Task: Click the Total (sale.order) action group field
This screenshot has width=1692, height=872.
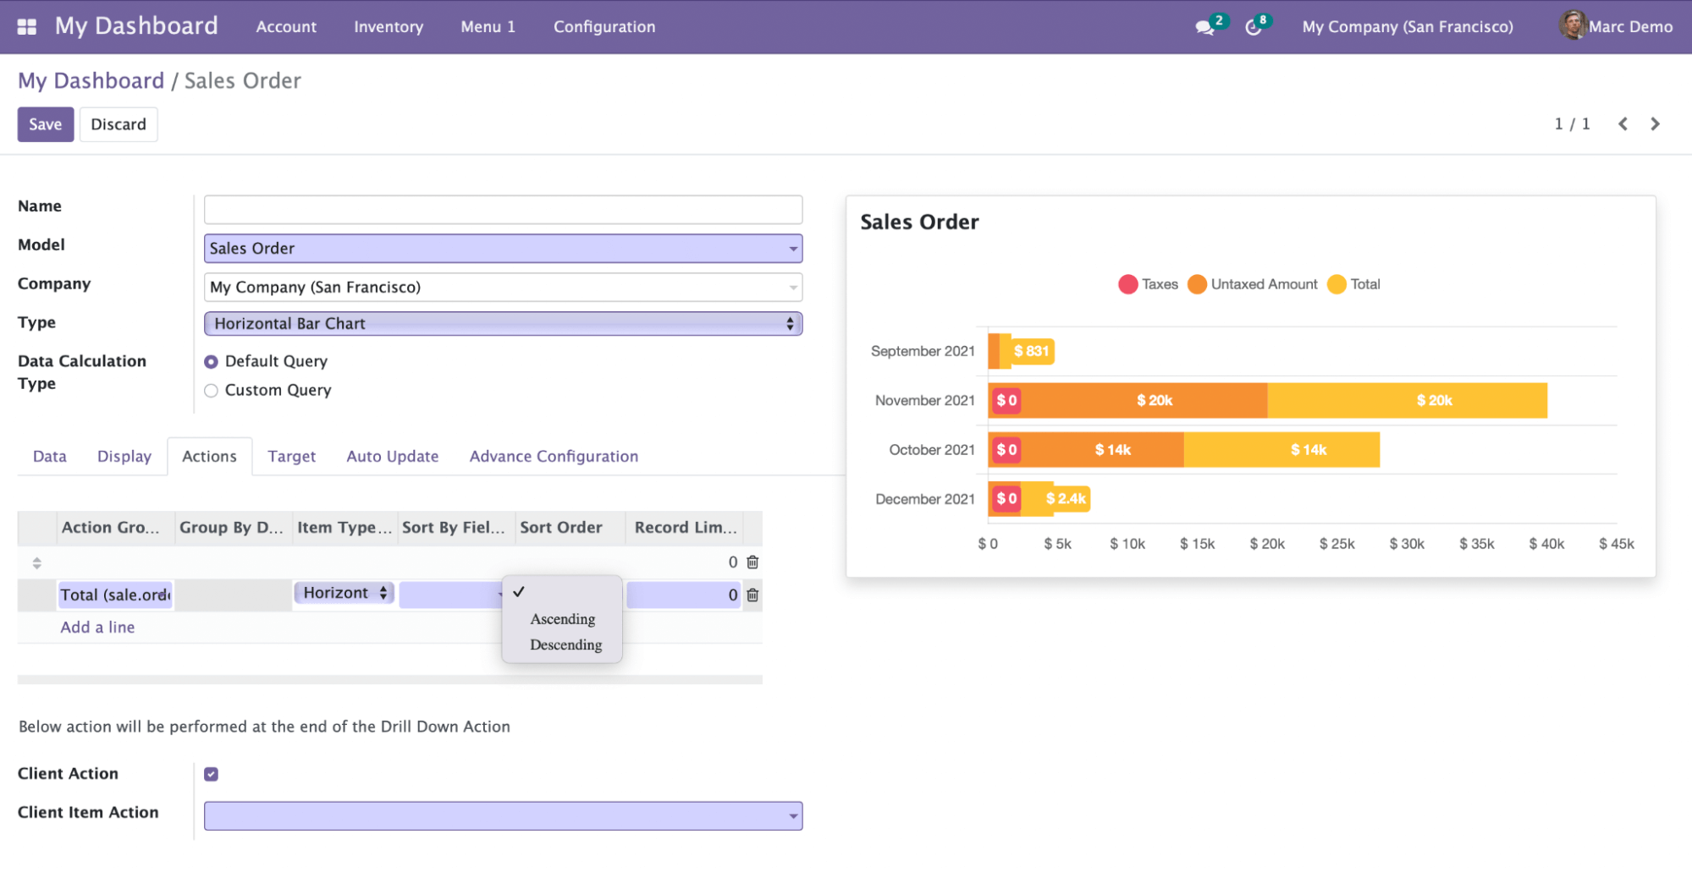Action: (x=115, y=595)
